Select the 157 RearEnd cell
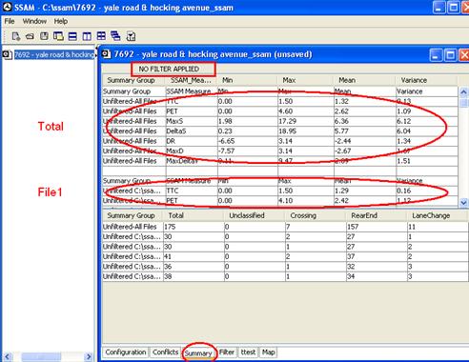Screen dimensions: 469x362 pyautogui.click(x=377, y=227)
